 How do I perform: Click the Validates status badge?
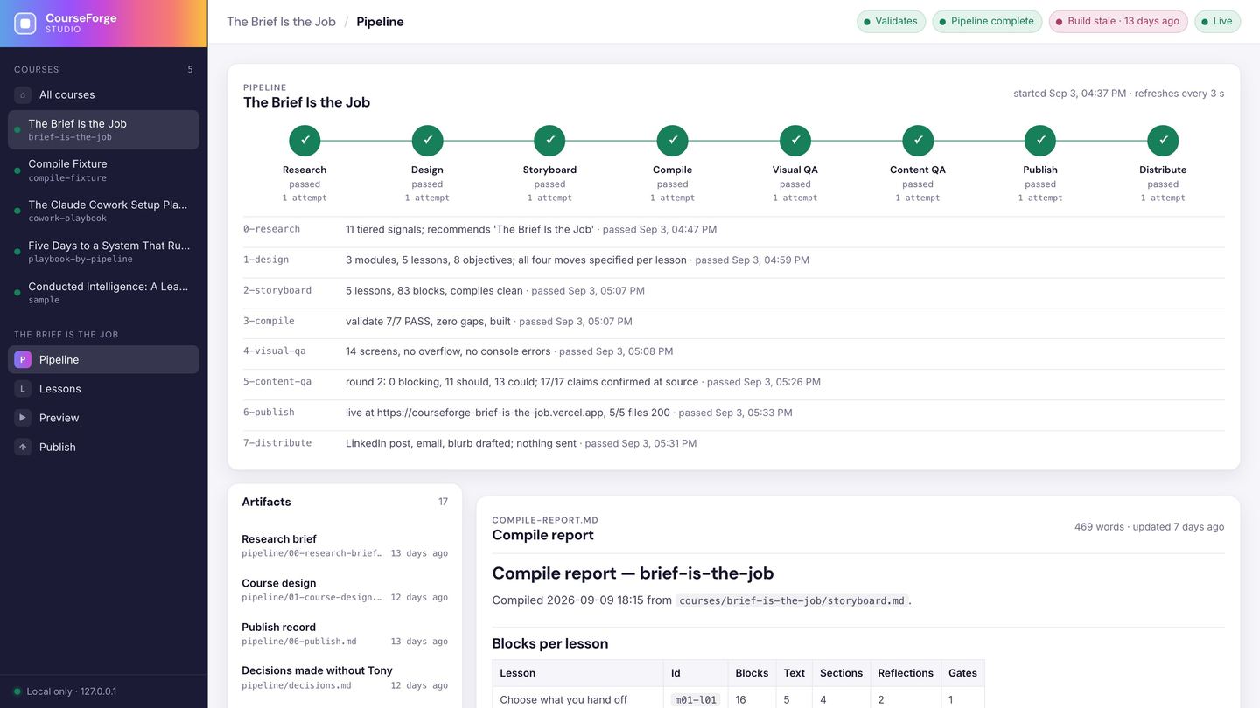coord(891,22)
